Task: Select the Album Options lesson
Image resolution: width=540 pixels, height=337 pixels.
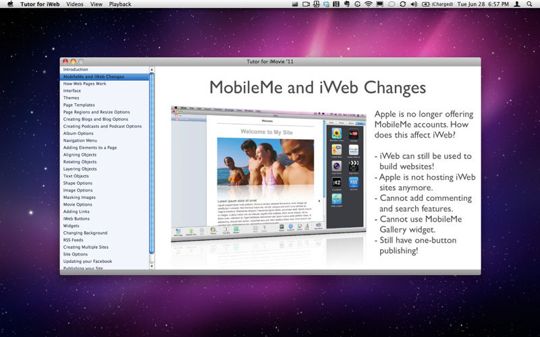Action: tap(105, 133)
